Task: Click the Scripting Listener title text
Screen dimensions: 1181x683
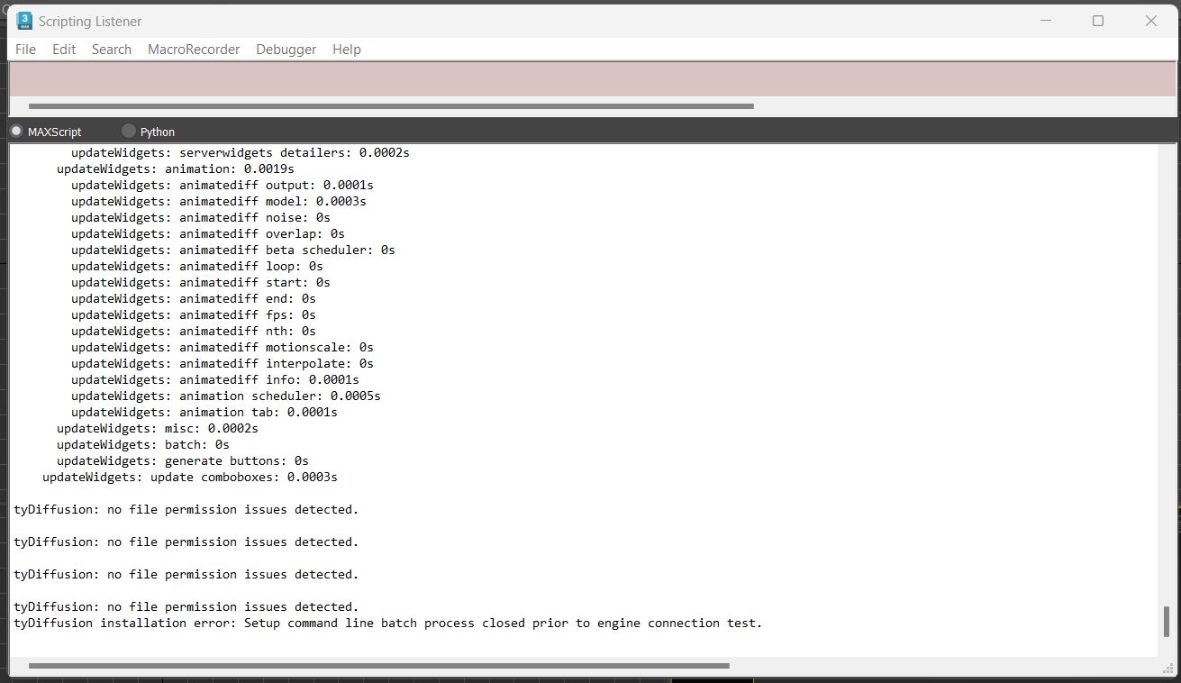Action: (x=90, y=21)
